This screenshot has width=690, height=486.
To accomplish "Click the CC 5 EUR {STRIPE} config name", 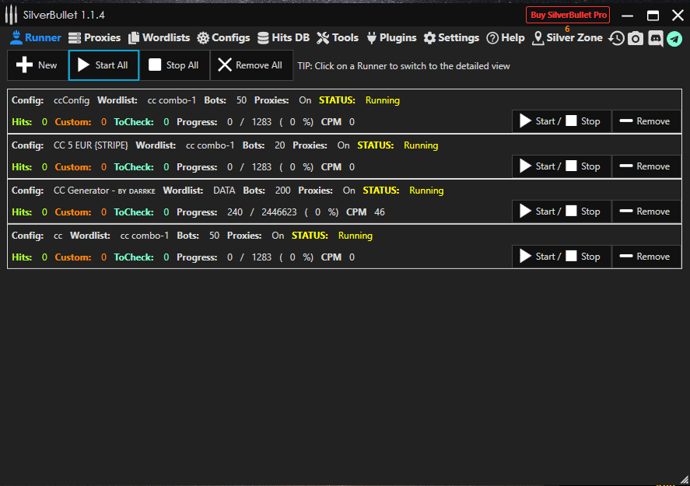I will pos(91,145).
